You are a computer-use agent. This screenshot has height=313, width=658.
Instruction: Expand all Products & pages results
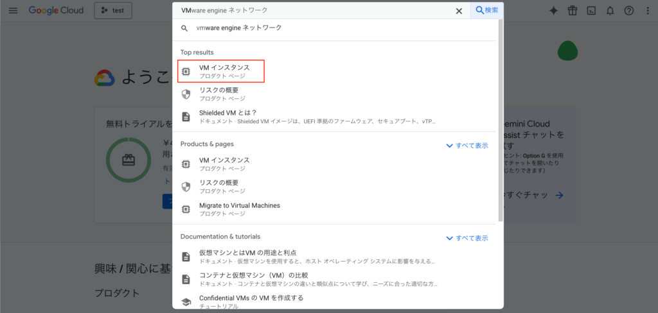point(467,146)
